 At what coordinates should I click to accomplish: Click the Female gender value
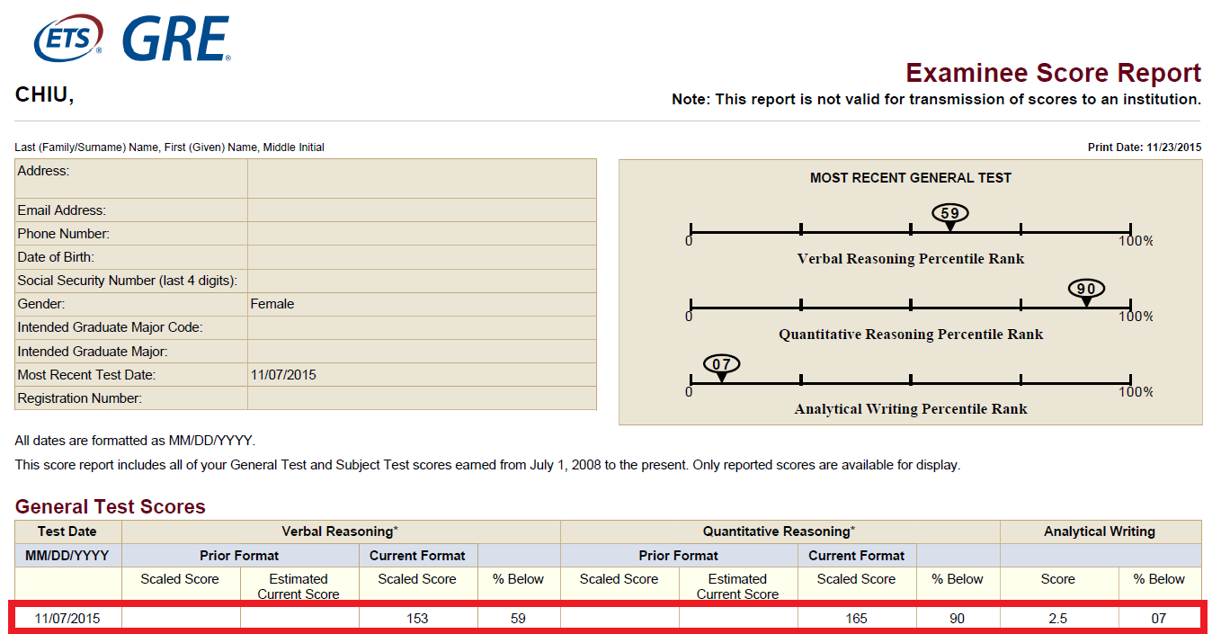(272, 304)
